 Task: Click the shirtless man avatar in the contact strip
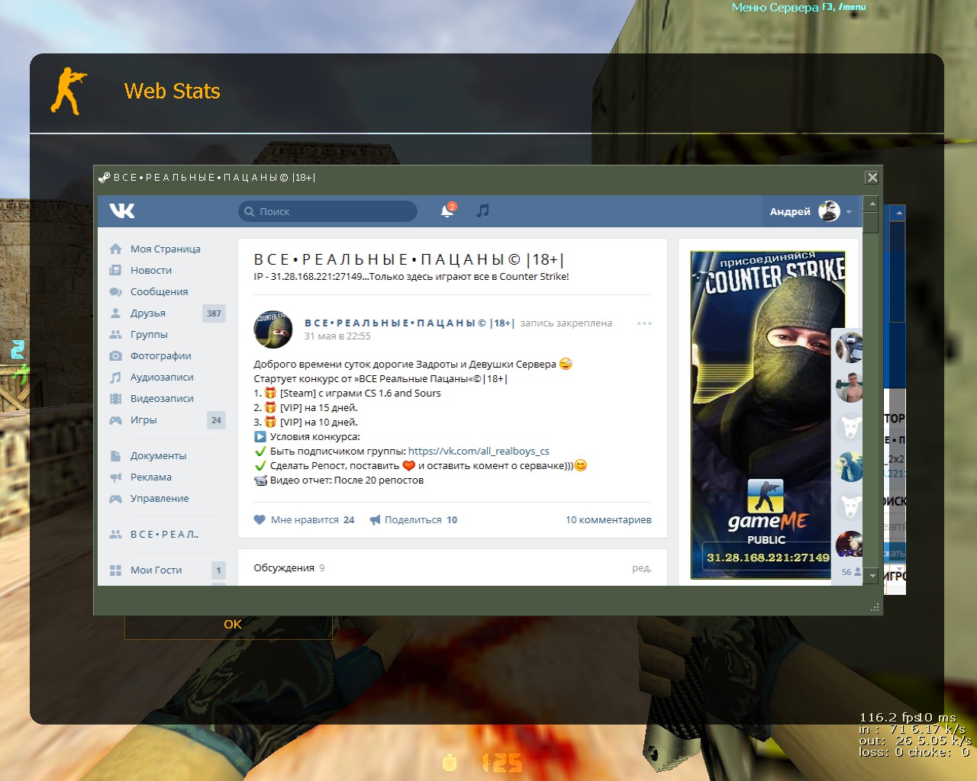click(x=849, y=387)
